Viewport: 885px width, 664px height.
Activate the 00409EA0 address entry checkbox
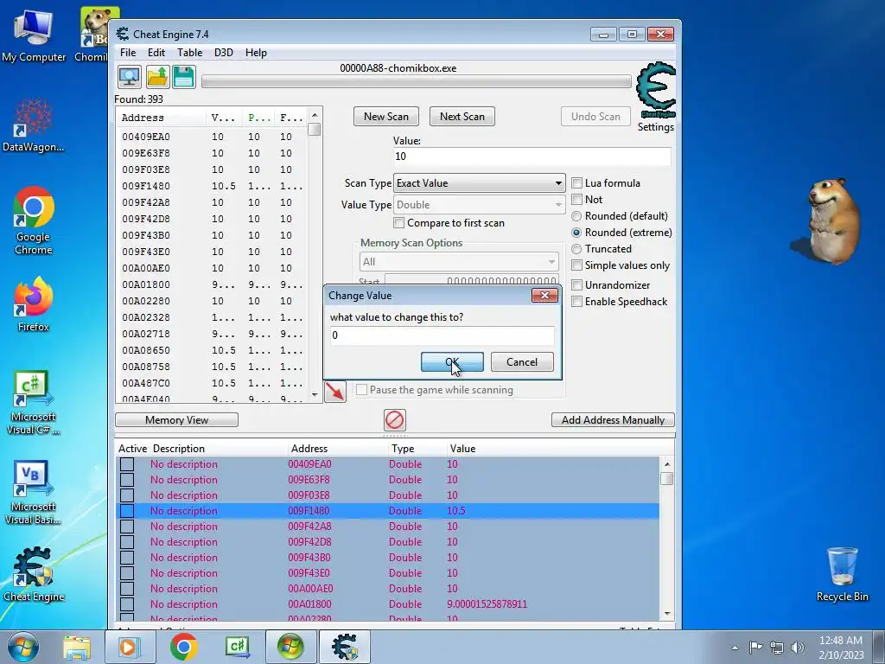[127, 464]
